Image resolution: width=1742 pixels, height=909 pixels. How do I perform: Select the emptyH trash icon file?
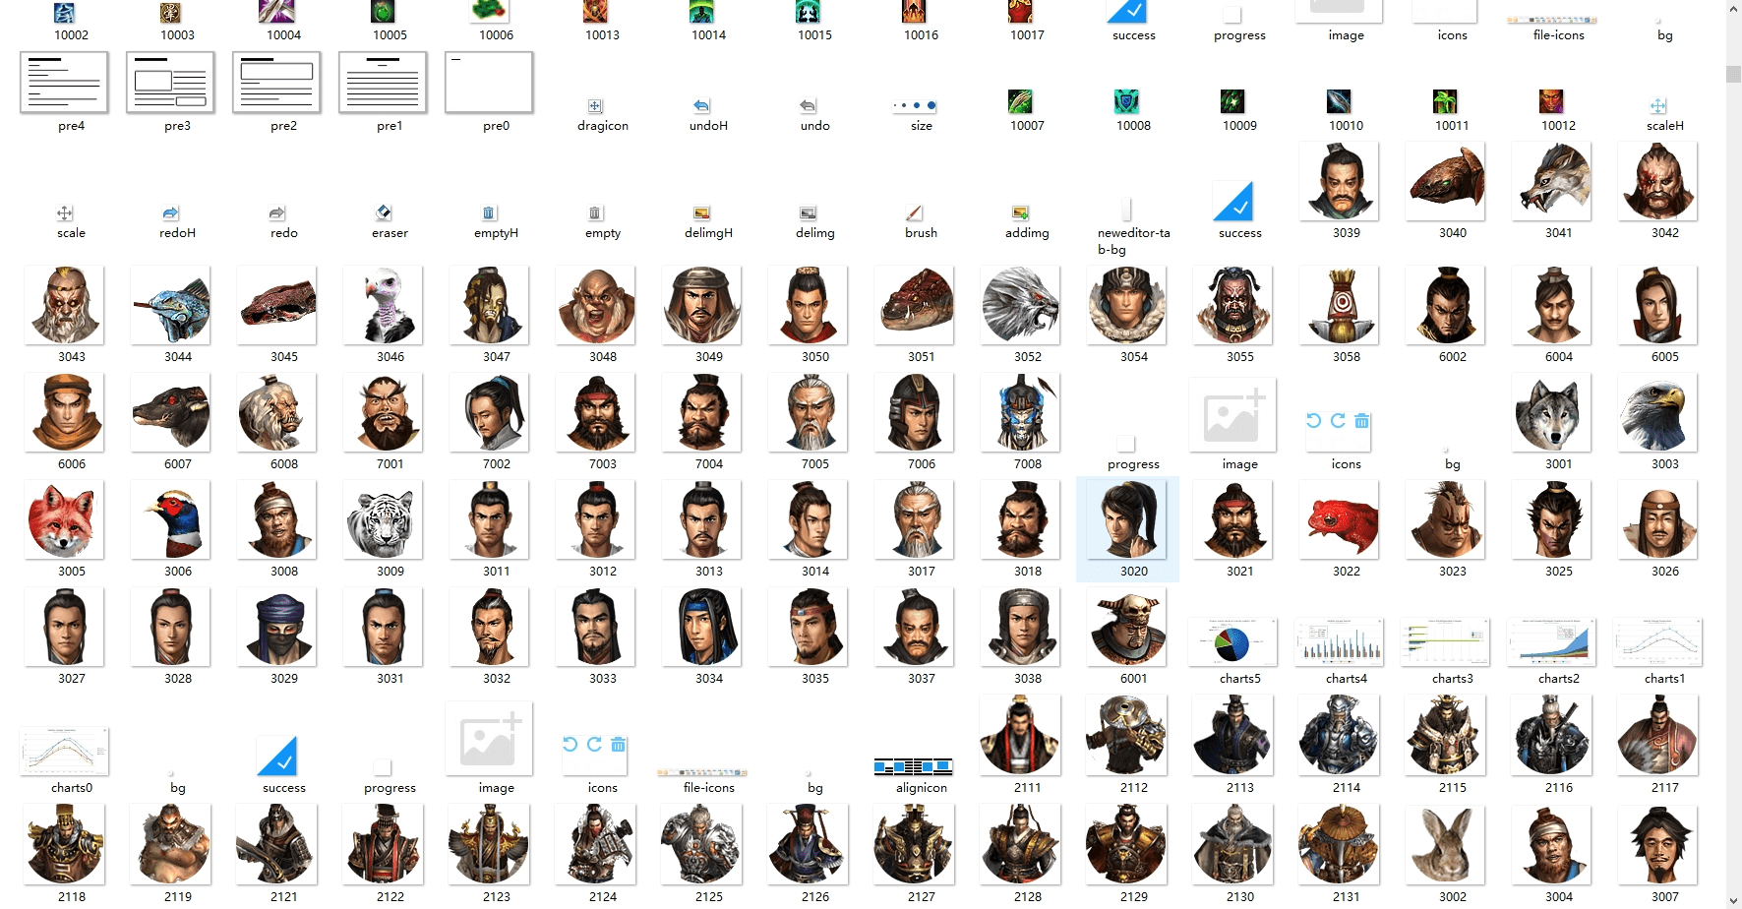point(489,212)
